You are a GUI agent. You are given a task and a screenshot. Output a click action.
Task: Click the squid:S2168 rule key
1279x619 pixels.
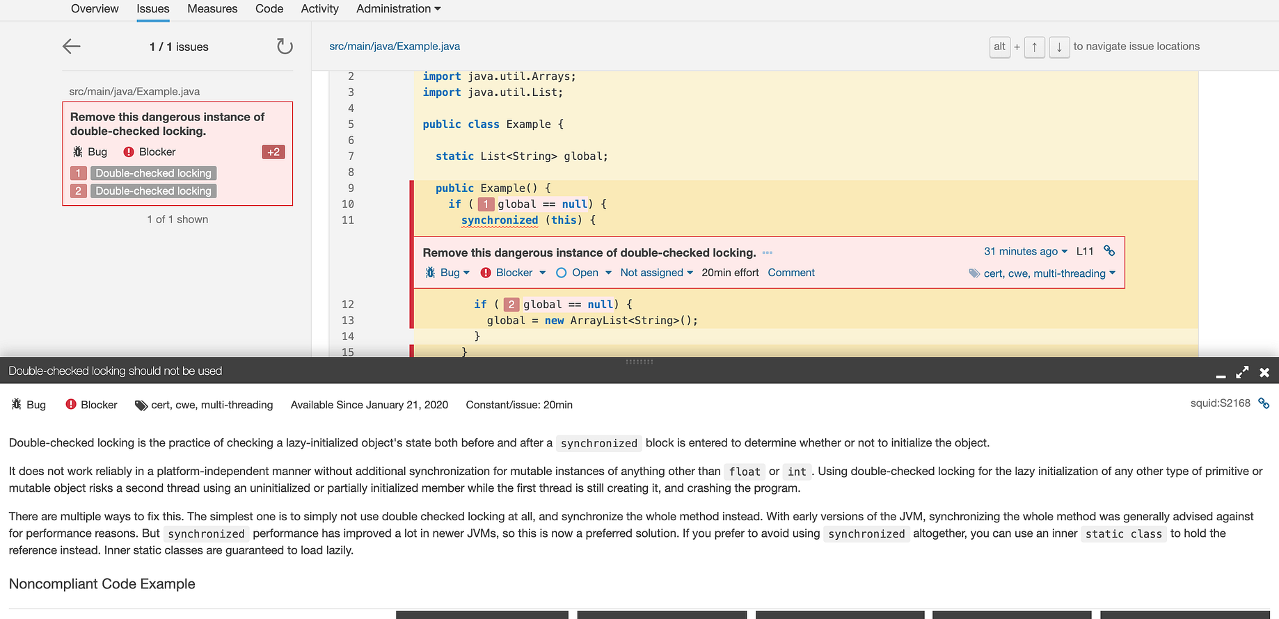pyautogui.click(x=1220, y=403)
